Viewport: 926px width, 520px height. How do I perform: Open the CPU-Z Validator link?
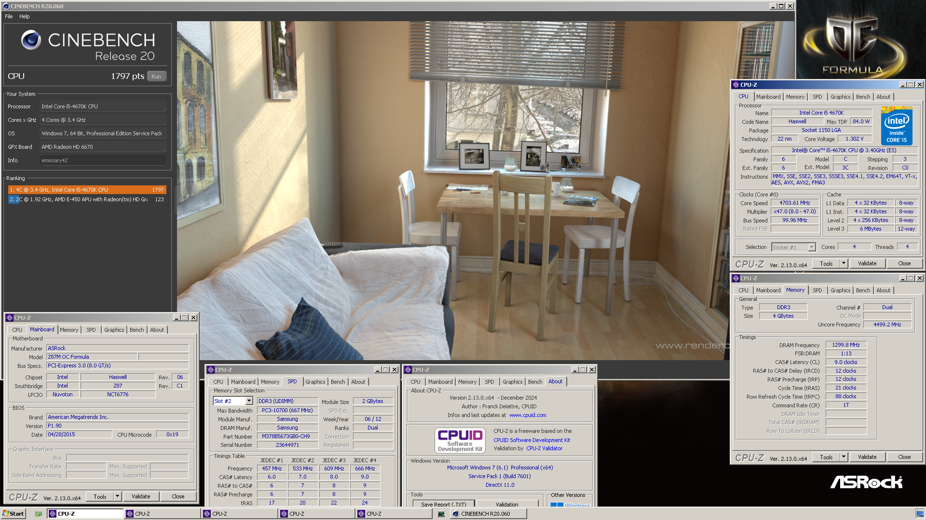point(544,448)
